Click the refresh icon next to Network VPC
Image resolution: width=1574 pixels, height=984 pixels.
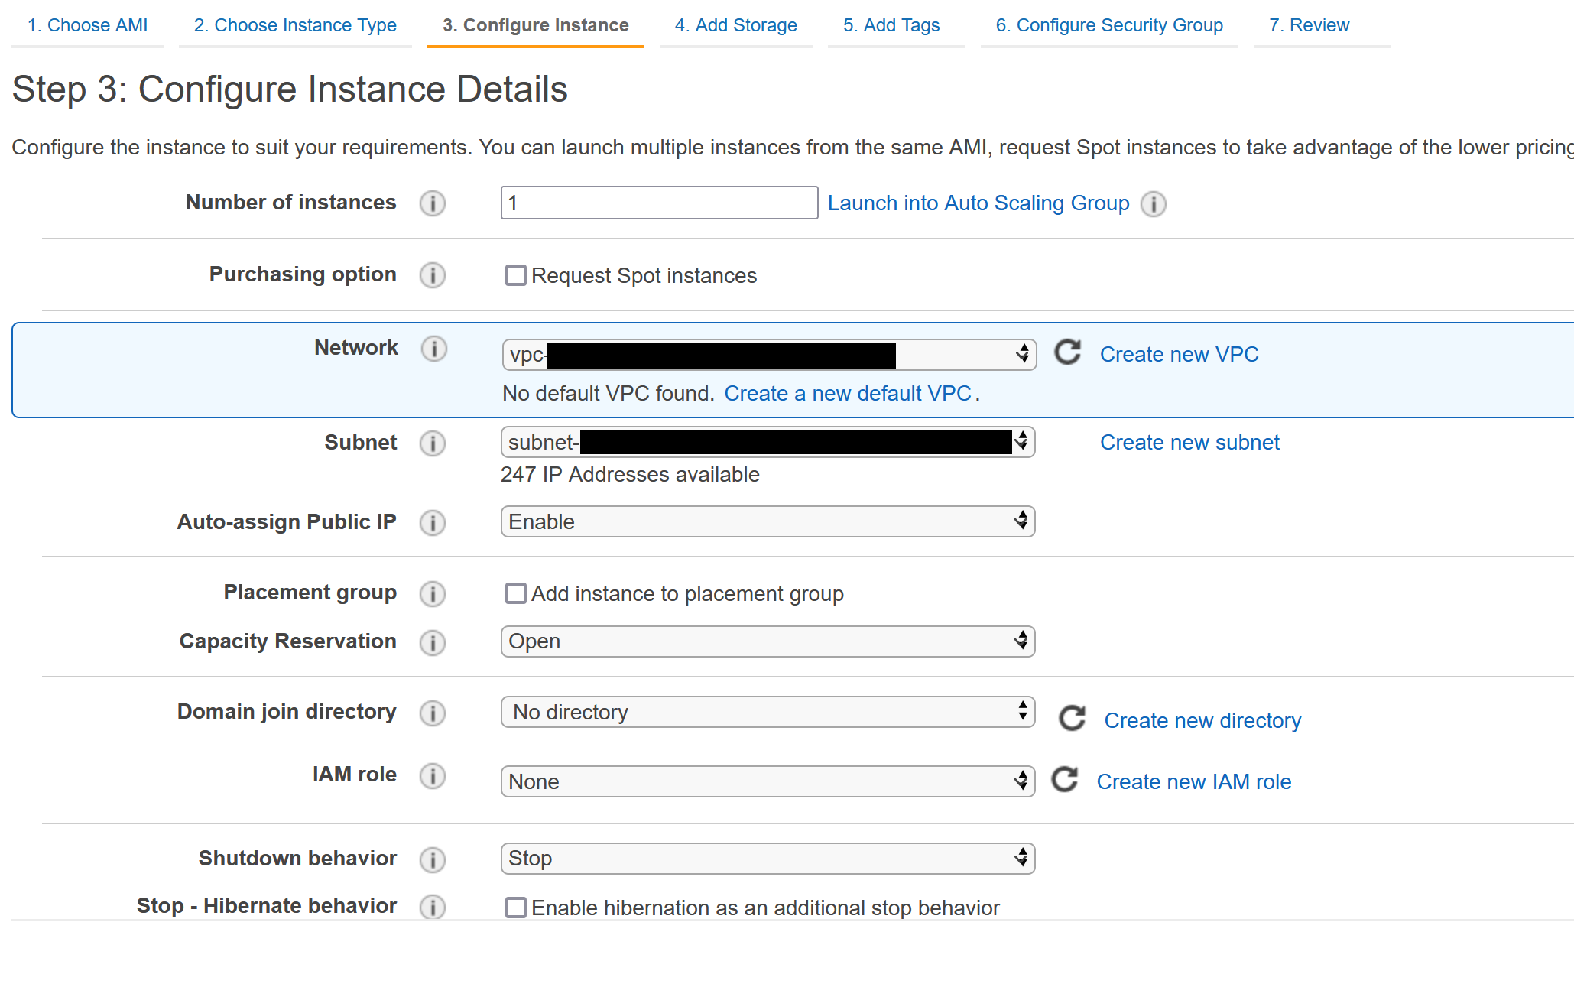click(x=1067, y=352)
